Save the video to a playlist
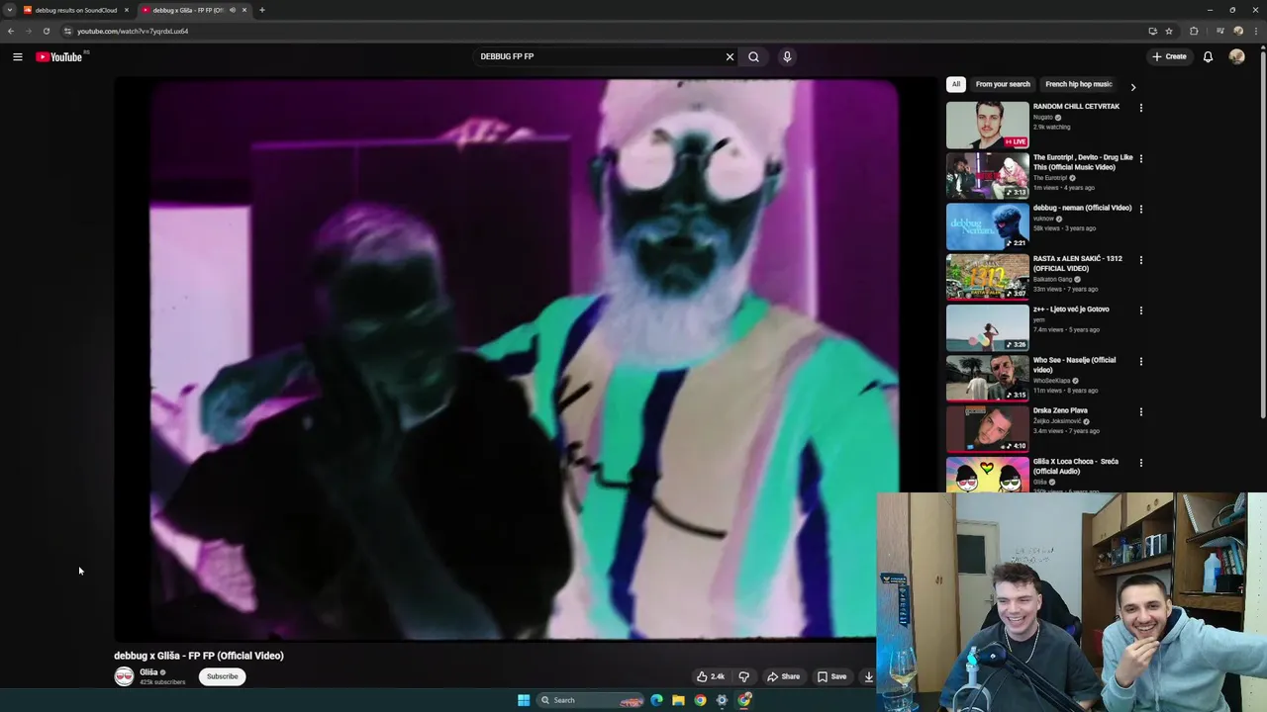1267x712 pixels. pos(831,676)
